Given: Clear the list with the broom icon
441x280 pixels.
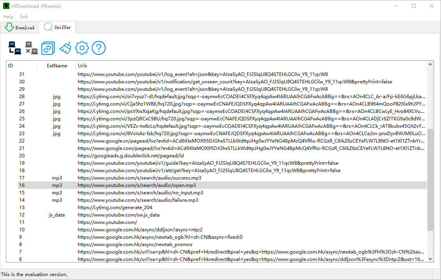Looking at the screenshot, I should (65, 48).
